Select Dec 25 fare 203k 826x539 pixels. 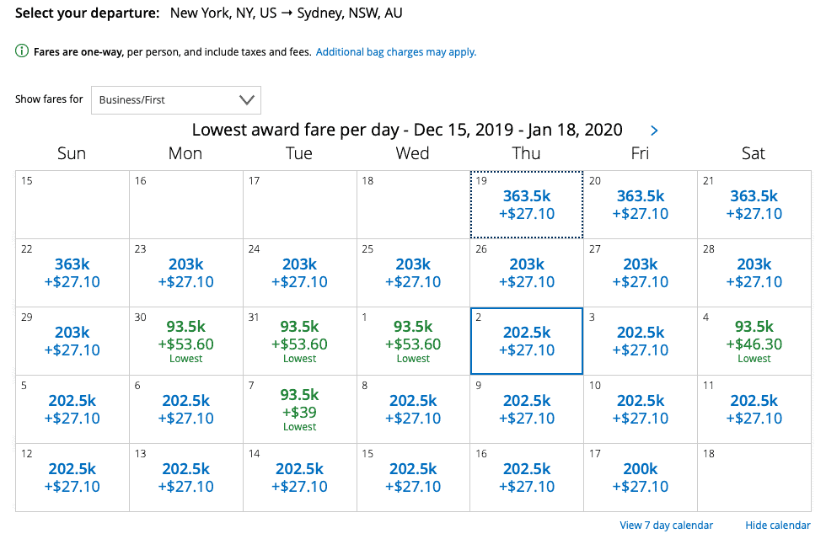coord(414,273)
